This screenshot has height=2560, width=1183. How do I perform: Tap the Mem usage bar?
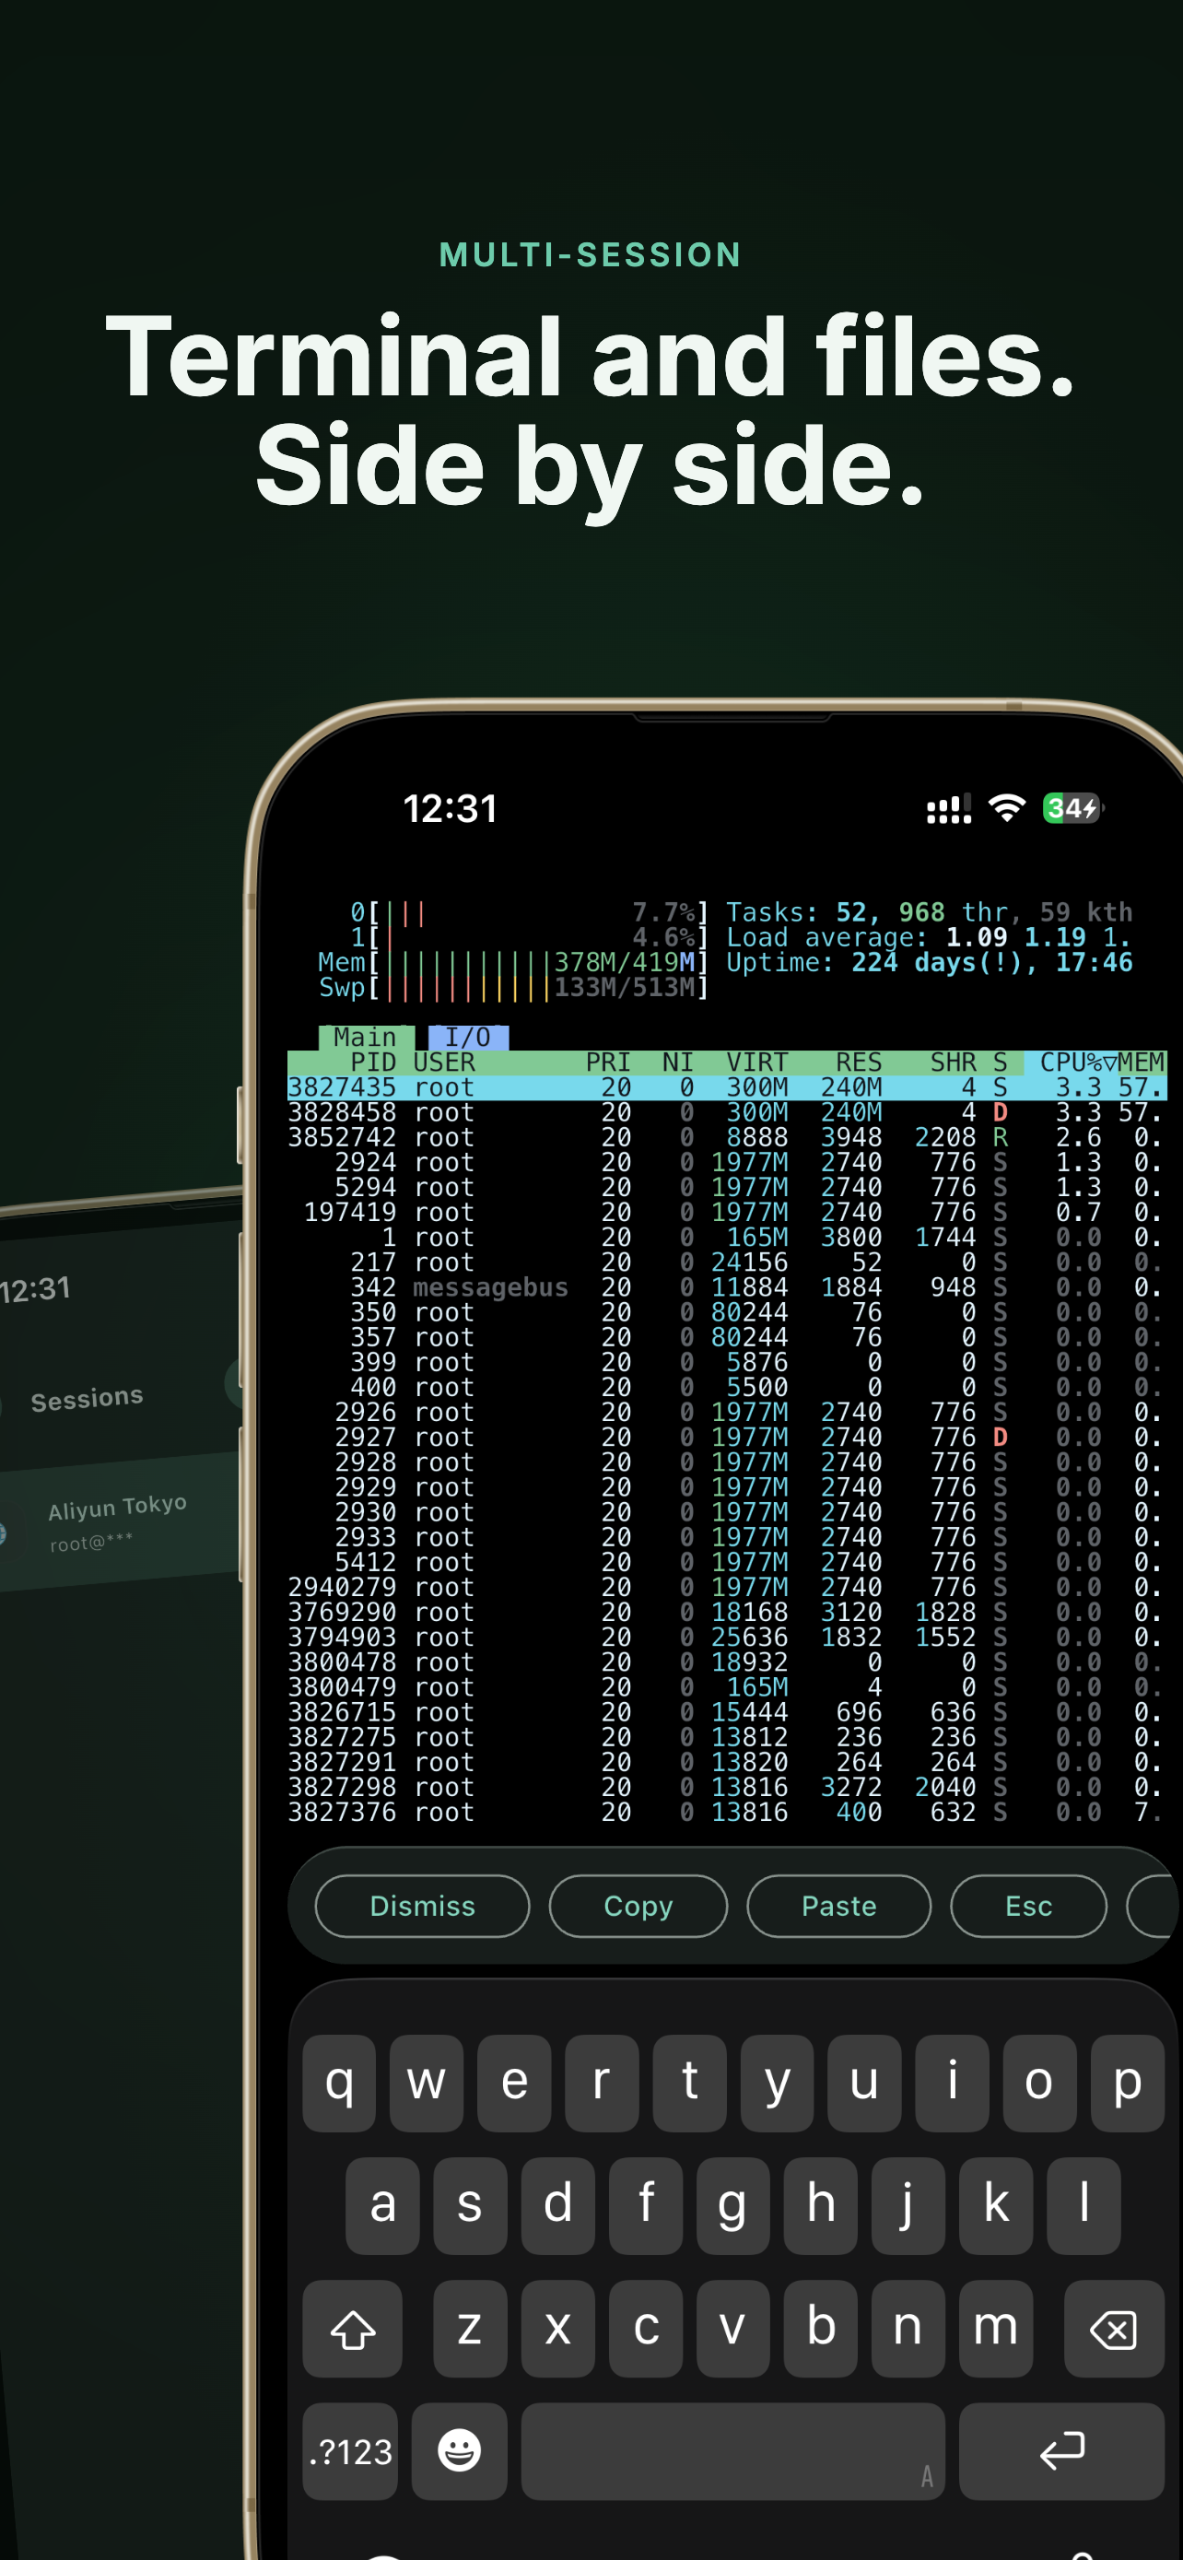click(x=512, y=963)
